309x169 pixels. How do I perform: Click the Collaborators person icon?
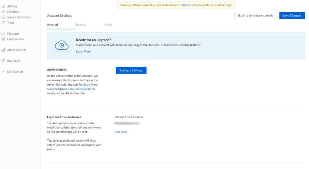tap(3, 39)
